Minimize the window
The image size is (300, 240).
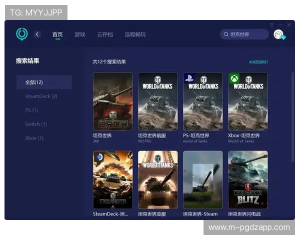point(280,24)
